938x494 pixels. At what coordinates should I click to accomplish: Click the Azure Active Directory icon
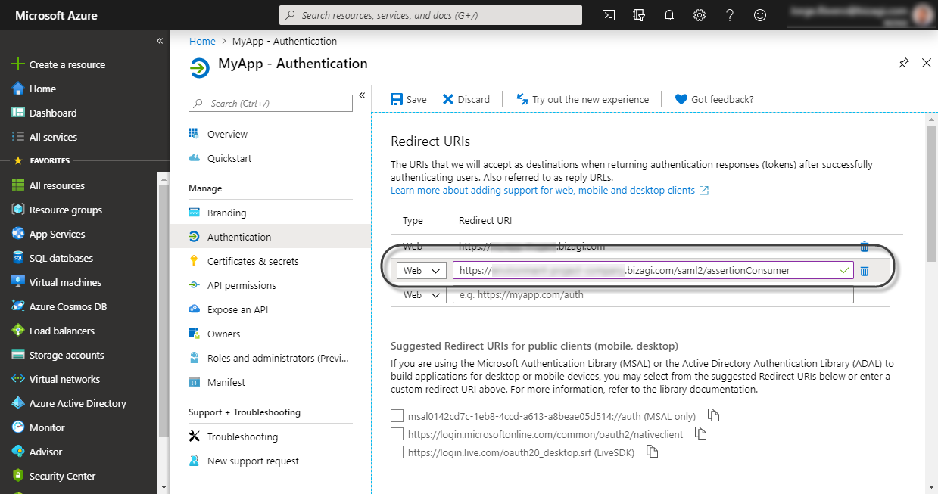pos(18,403)
